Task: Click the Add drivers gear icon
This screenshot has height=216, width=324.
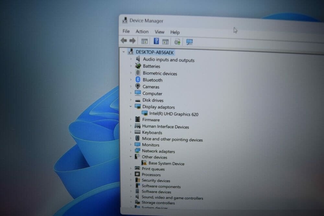Action: tap(177, 42)
